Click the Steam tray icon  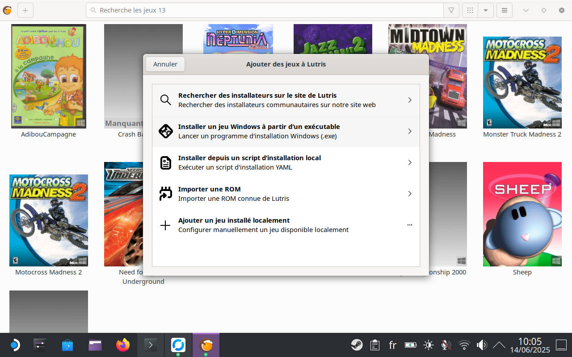(357, 345)
